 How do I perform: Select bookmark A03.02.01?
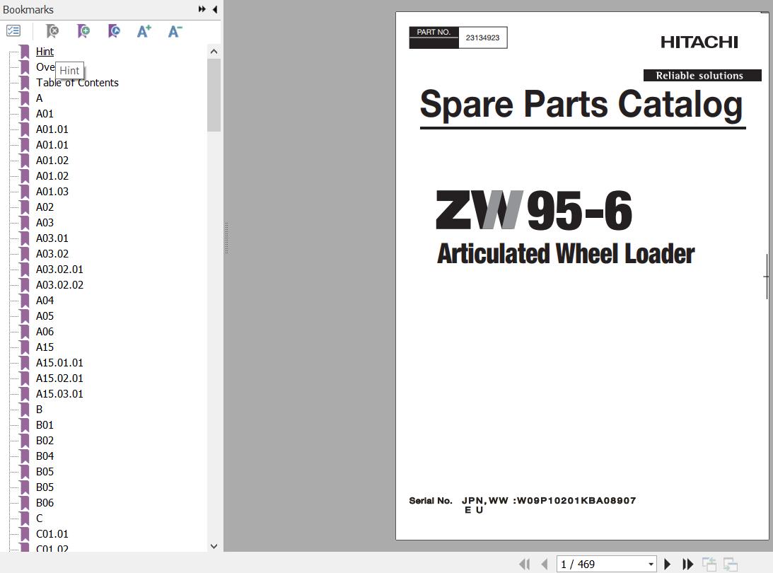pos(59,270)
